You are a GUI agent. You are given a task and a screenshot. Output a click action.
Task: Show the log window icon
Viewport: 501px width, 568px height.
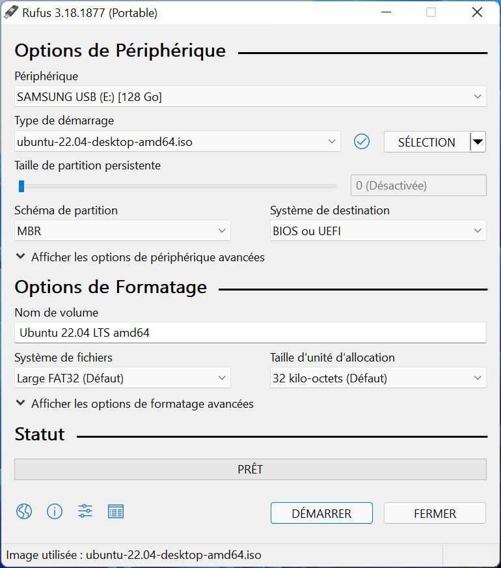tap(116, 511)
